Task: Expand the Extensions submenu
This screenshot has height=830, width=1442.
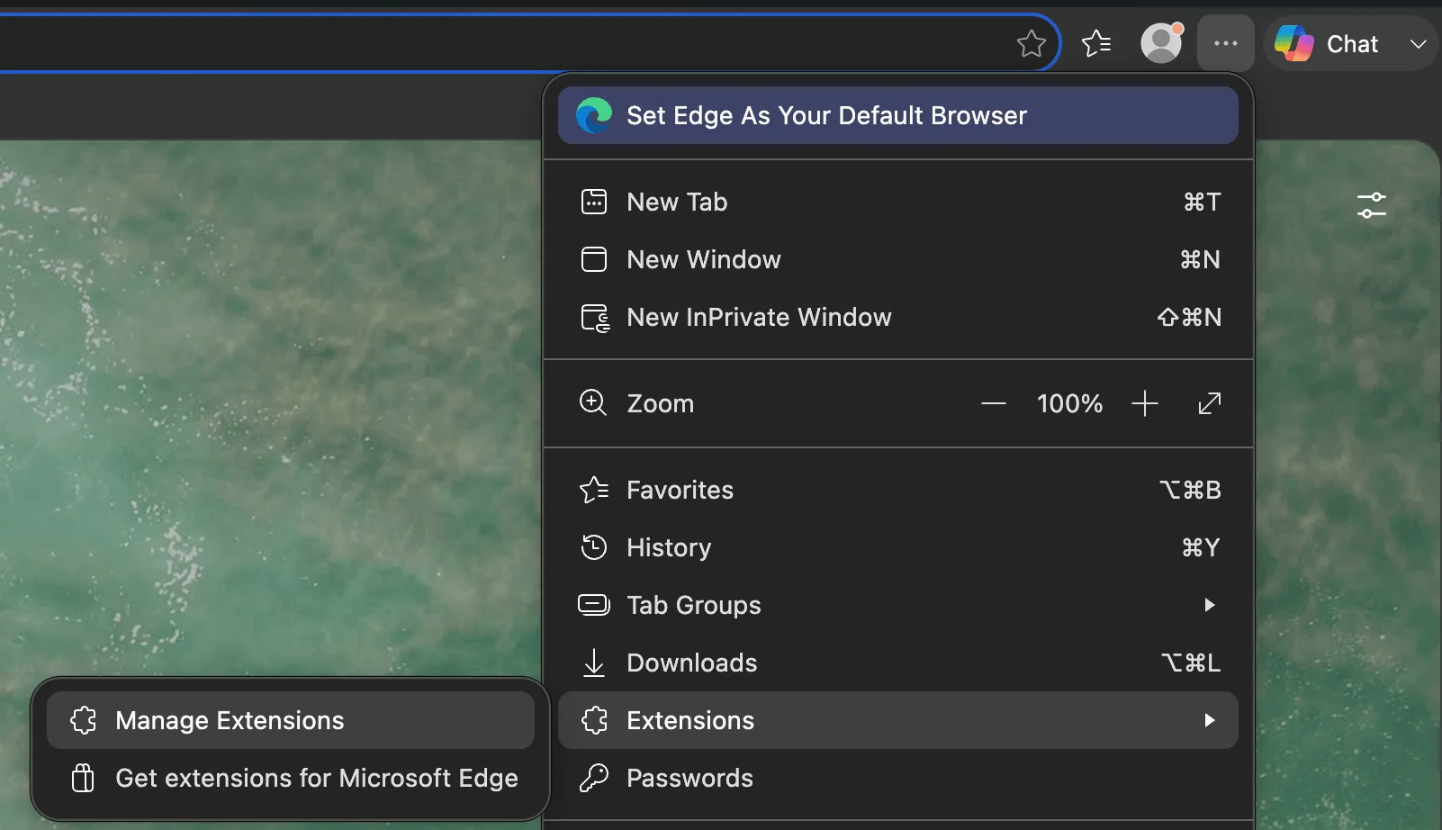Action: tap(898, 720)
